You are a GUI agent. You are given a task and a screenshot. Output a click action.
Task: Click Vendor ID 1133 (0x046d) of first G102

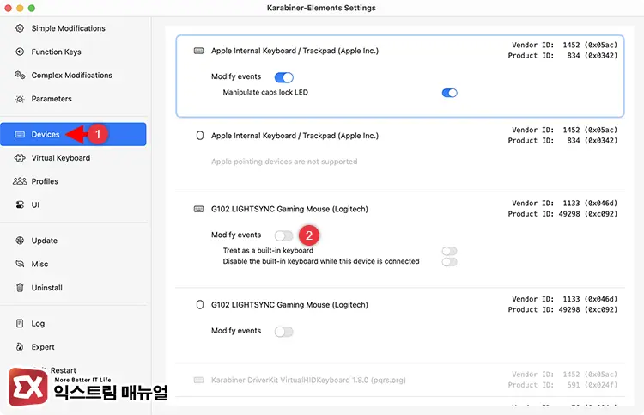[564, 203]
